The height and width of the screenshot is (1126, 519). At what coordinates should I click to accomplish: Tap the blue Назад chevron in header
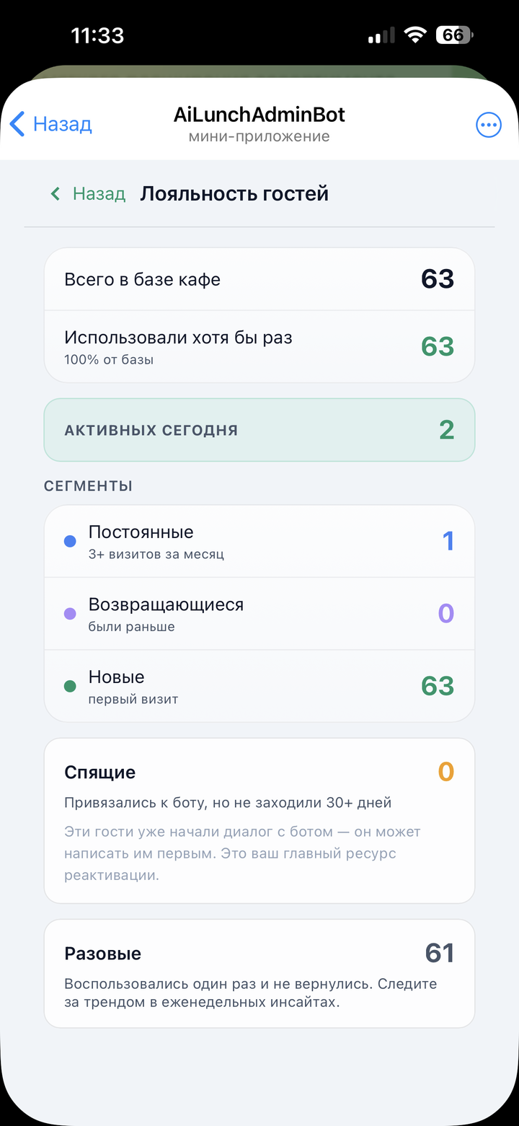tap(17, 124)
